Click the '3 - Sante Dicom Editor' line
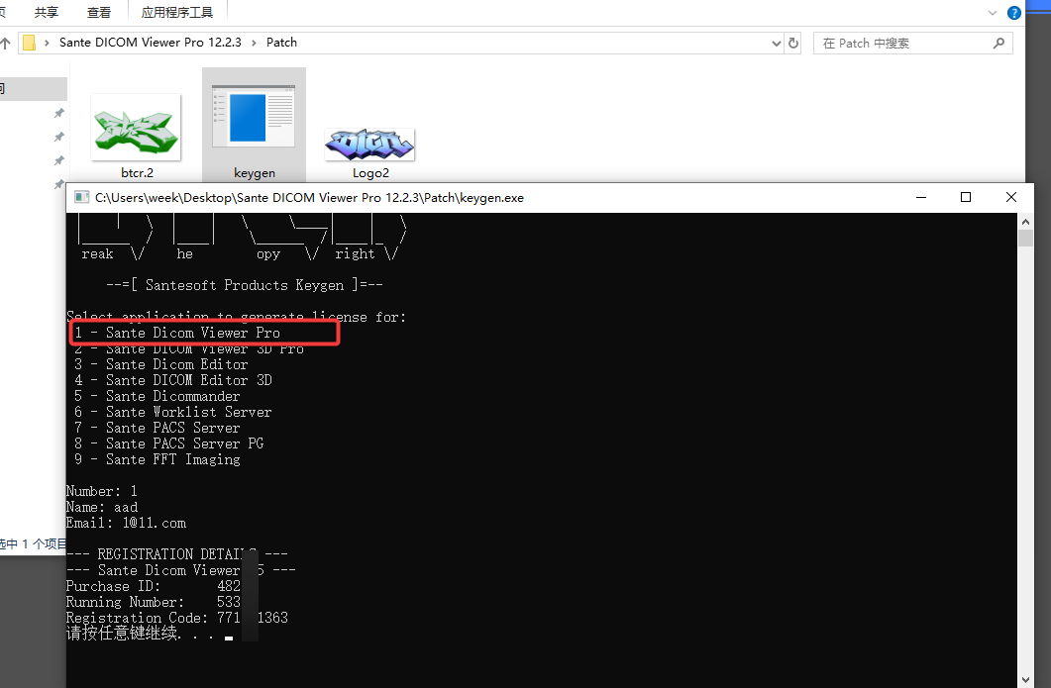Viewport: 1051px width, 688px height. tap(160, 364)
